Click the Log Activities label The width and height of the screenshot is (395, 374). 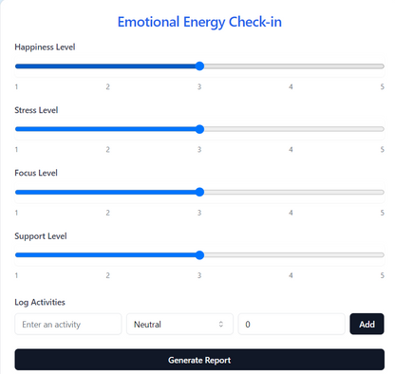(40, 303)
